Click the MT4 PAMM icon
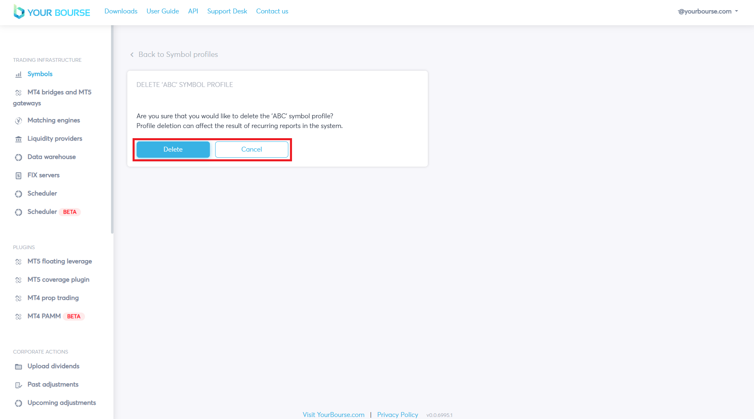 click(x=18, y=317)
